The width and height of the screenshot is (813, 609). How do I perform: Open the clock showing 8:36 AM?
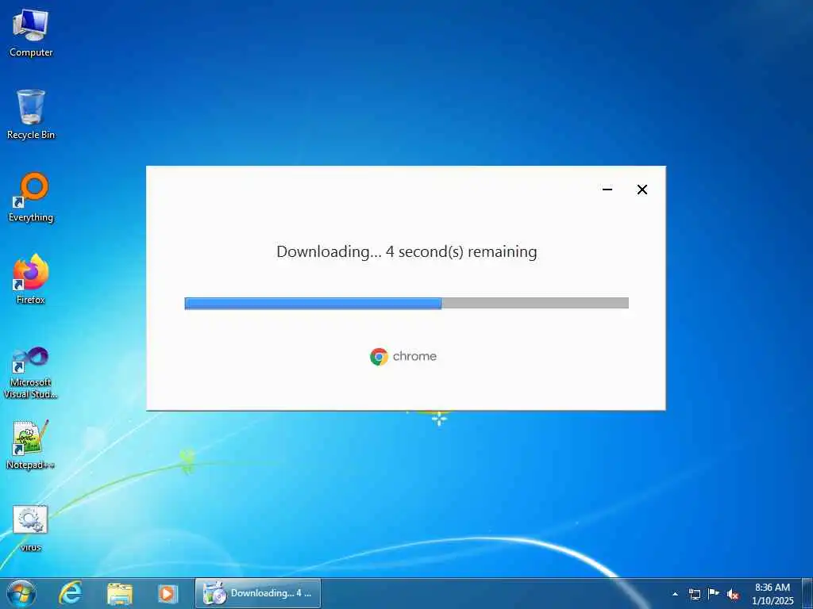tap(773, 594)
